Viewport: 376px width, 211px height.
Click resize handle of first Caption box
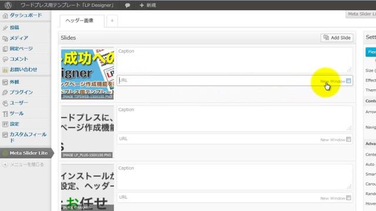350,70
